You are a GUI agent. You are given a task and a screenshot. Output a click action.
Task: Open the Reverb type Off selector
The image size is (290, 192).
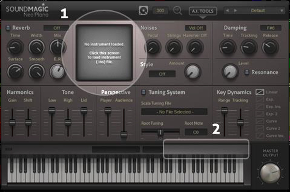pos(56,28)
